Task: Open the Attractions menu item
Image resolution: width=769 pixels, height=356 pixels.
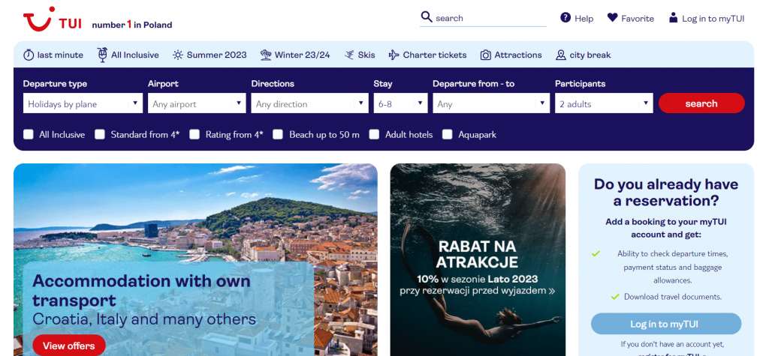Action: point(511,55)
